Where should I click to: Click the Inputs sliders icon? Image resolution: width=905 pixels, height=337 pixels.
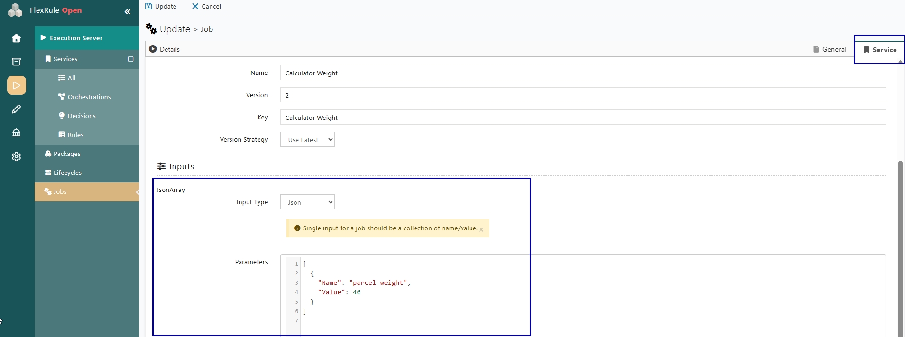pos(162,166)
